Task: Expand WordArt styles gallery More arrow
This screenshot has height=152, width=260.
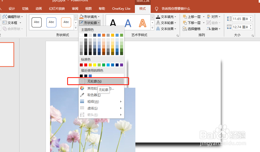Action: click(x=152, y=28)
